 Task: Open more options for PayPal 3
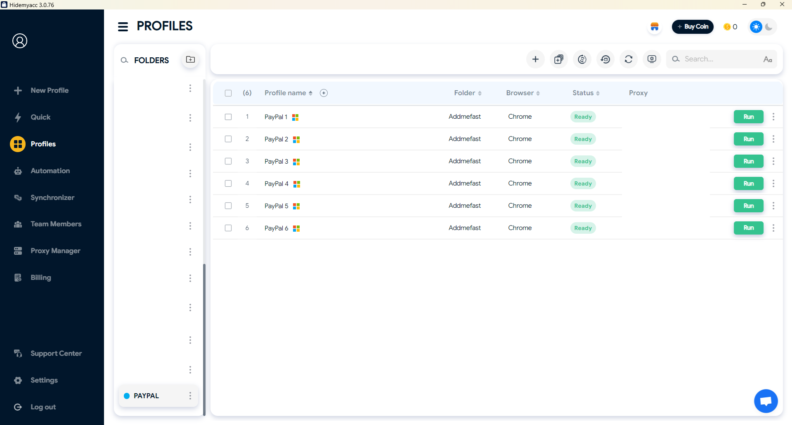pos(773,161)
